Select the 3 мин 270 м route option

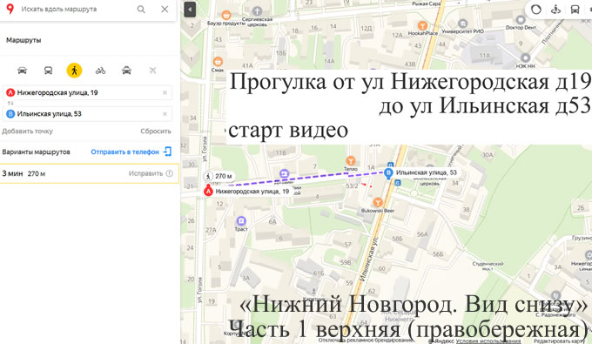89,173
